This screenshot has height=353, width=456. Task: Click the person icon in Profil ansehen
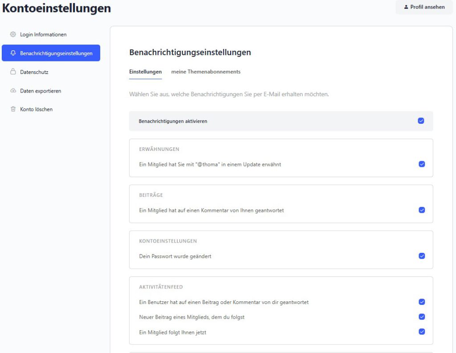[x=406, y=7]
